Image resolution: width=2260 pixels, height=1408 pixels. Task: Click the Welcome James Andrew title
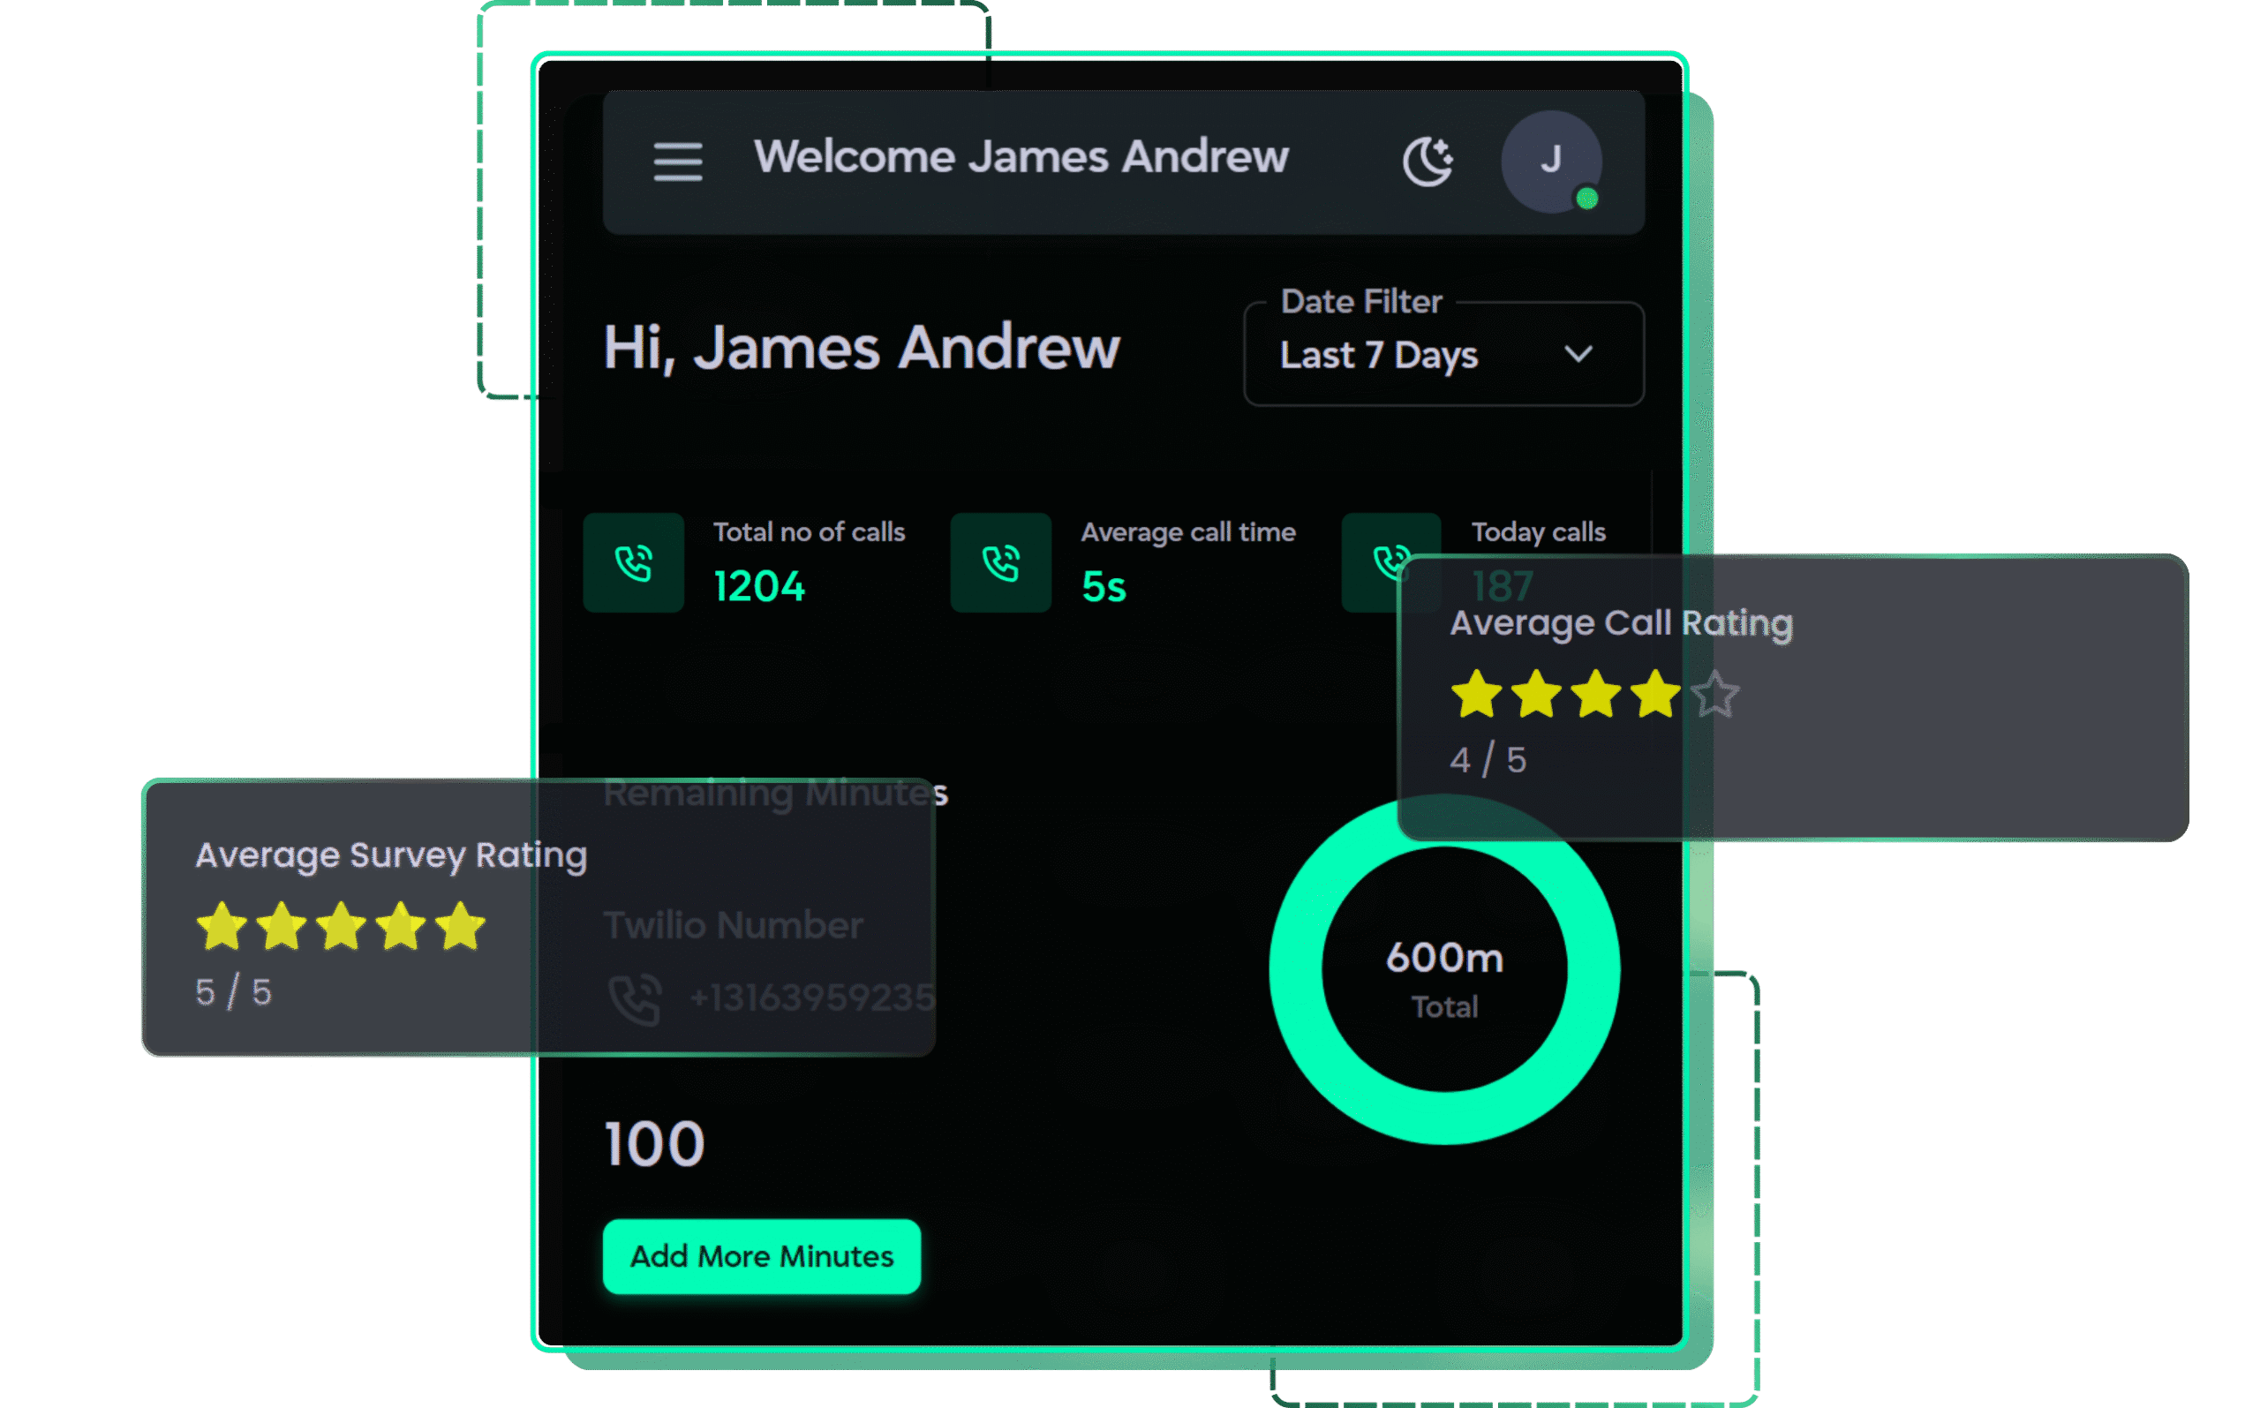tap(1021, 156)
